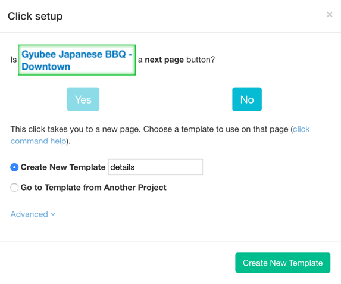This screenshot has width=341, height=284.
Task: Click the empty area right of 'details' in the field
Action: (x=168, y=167)
